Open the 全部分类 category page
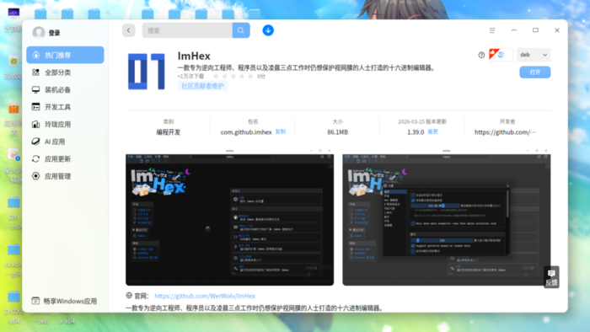The width and height of the screenshot is (590, 332). click(x=65, y=72)
